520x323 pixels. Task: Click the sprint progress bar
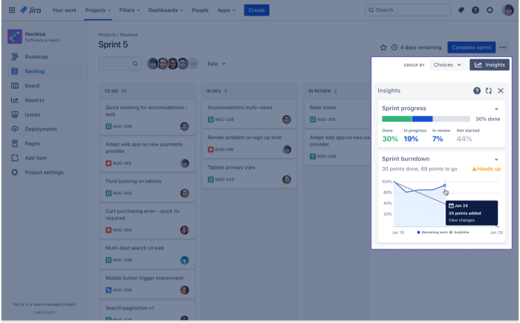point(426,119)
